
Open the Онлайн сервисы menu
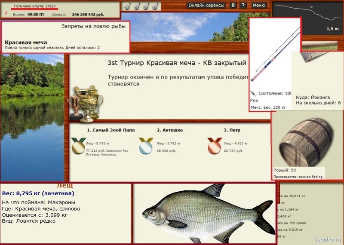(206, 6)
